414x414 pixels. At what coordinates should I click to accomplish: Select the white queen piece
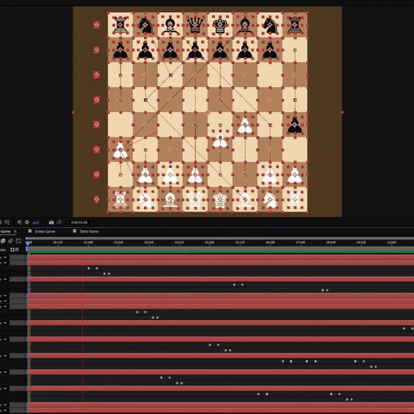[195, 199]
